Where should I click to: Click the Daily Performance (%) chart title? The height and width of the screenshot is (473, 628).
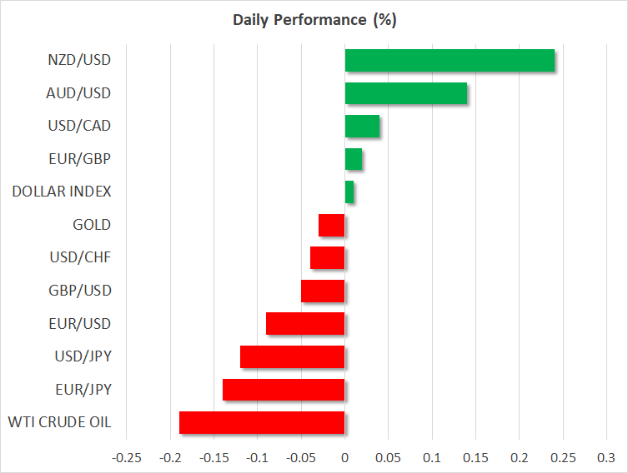coord(314,20)
